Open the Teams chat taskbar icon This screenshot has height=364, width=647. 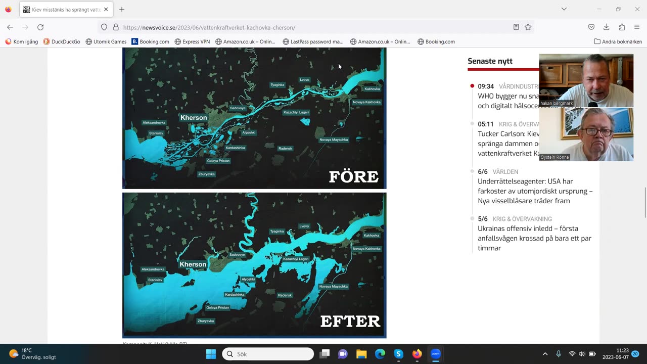[x=343, y=354]
